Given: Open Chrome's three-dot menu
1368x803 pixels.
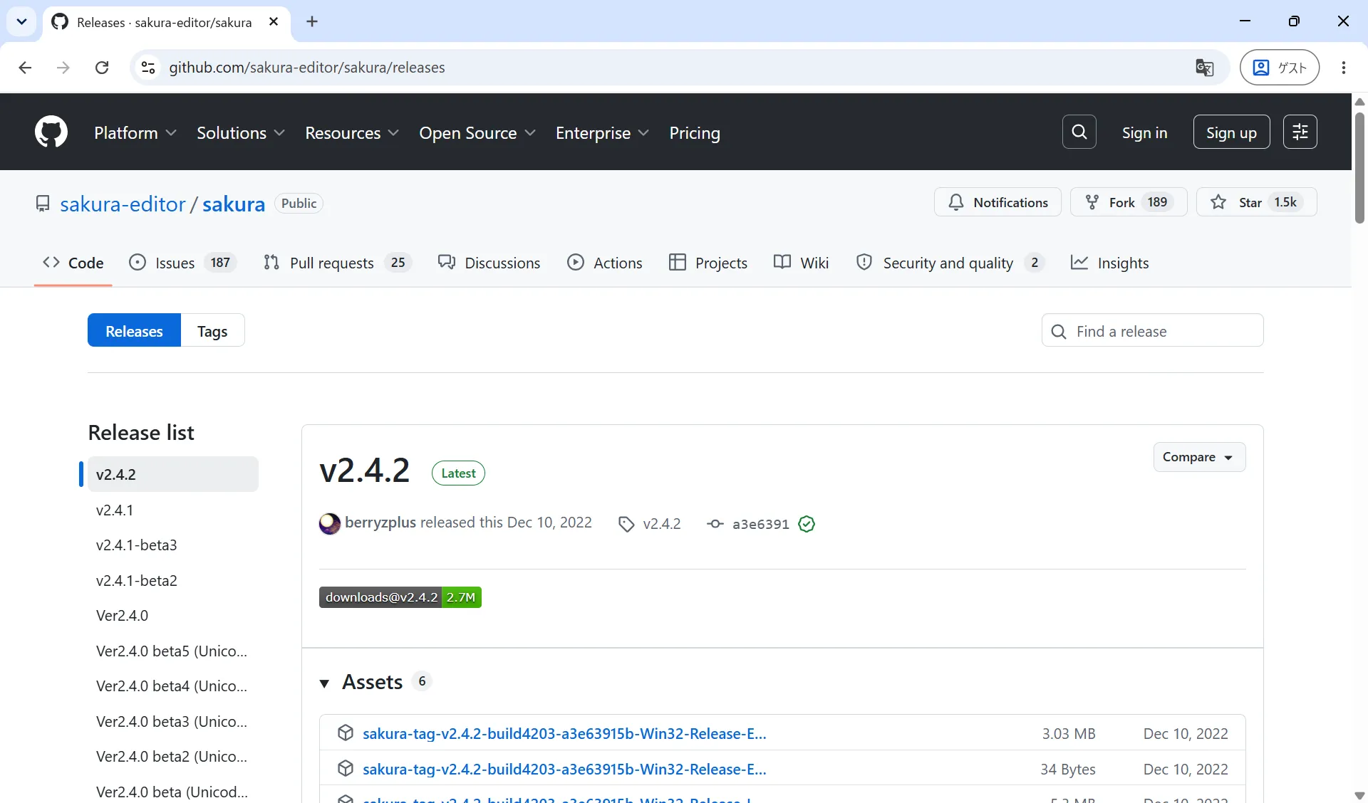Looking at the screenshot, I should click(x=1343, y=68).
